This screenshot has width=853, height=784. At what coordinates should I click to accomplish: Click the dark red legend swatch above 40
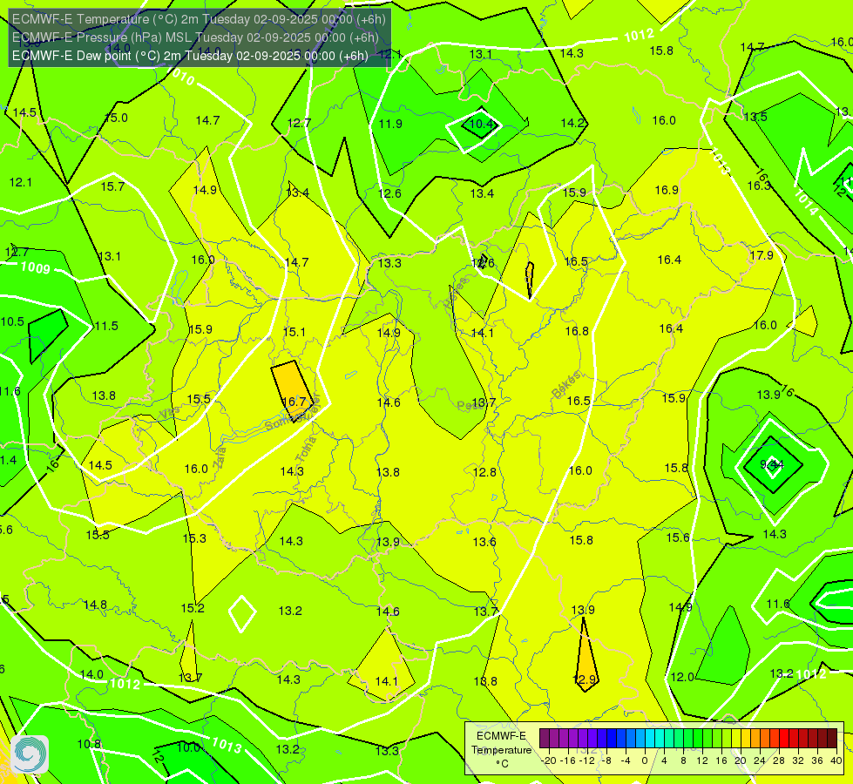coord(832,739)
